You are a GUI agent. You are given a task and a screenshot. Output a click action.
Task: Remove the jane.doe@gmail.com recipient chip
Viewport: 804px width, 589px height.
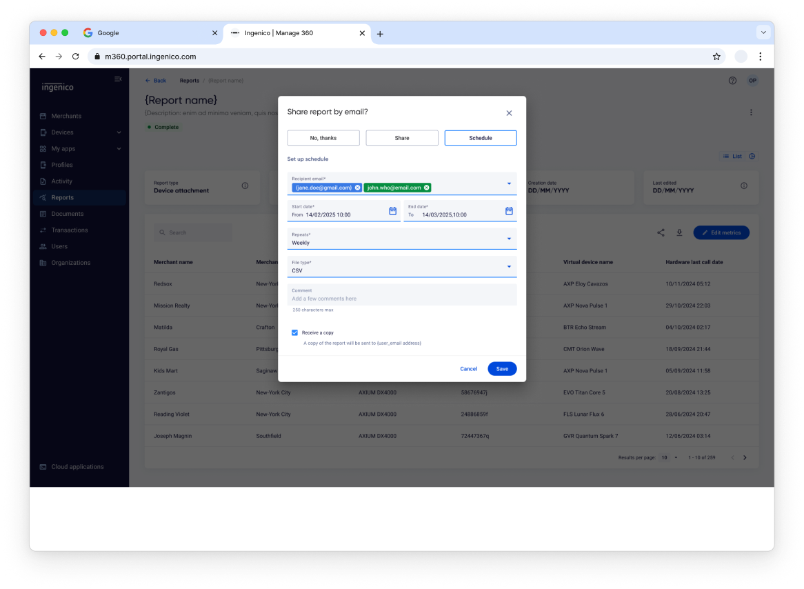357,188
